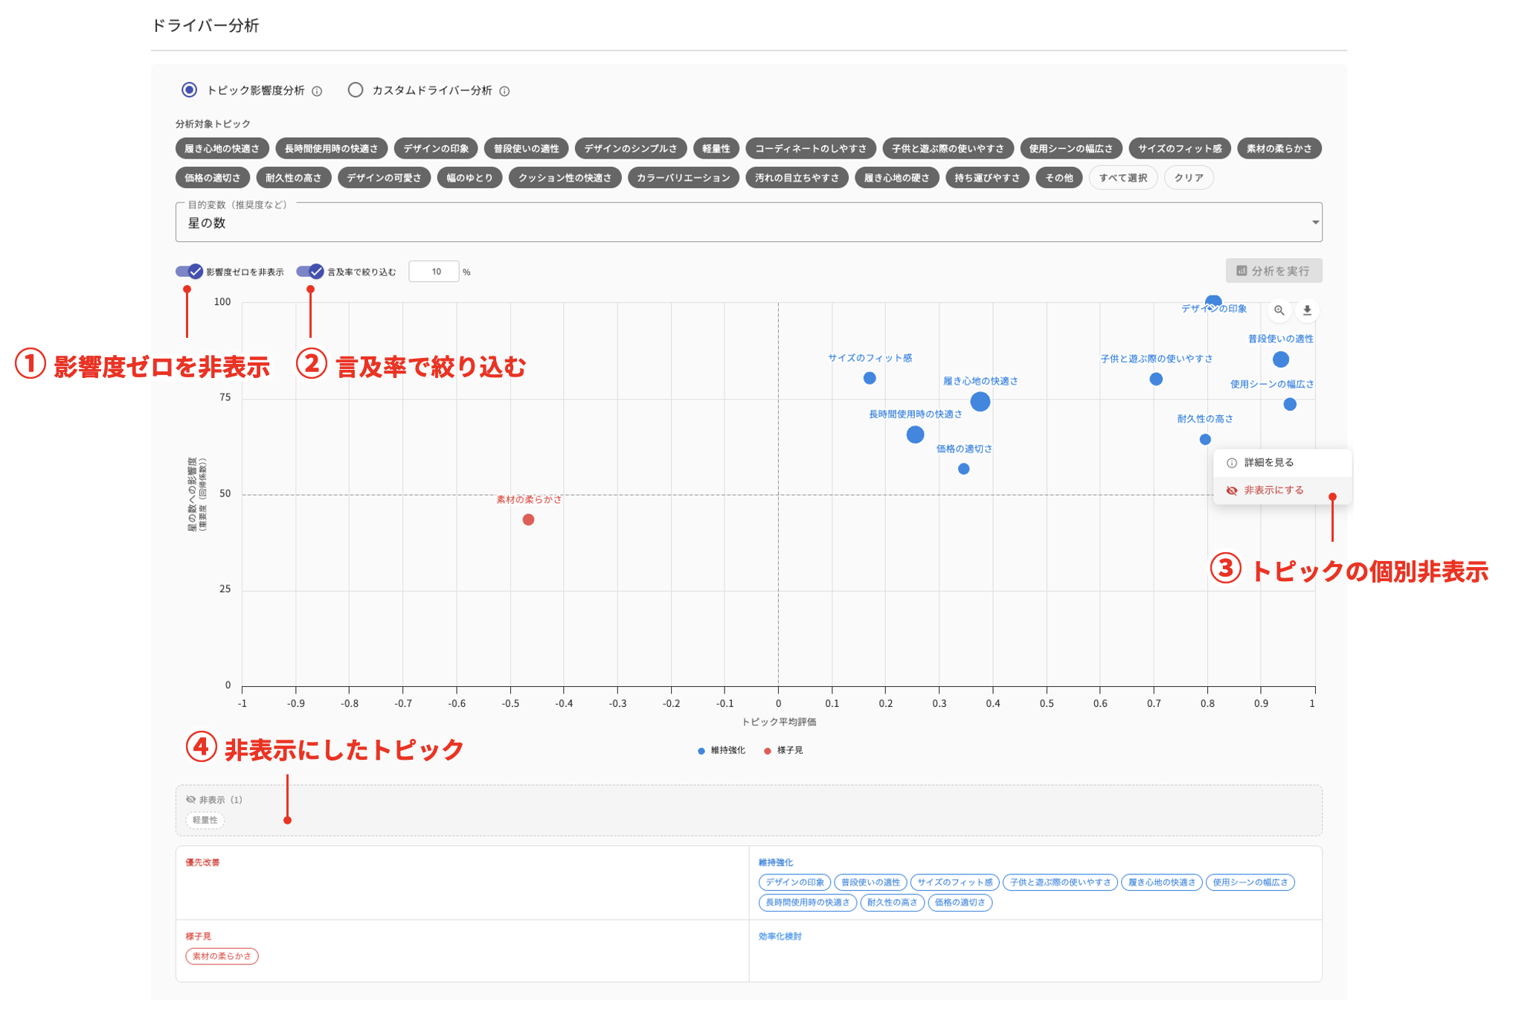Screen dimensions: 1513x1015
Task: Open the 目的変数 星の数 dropdown
Action: [748, 222]
